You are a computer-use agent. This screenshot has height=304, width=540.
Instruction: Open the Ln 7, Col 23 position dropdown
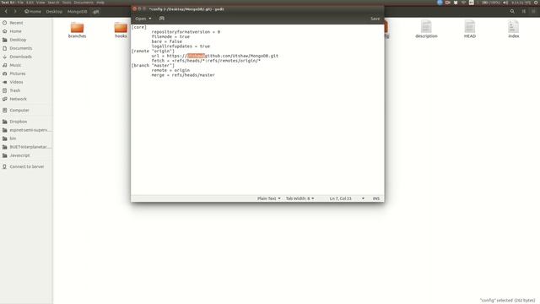coord(347,198)
